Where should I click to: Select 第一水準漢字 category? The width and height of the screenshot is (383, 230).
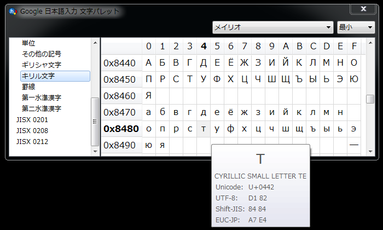click(42, 97)
